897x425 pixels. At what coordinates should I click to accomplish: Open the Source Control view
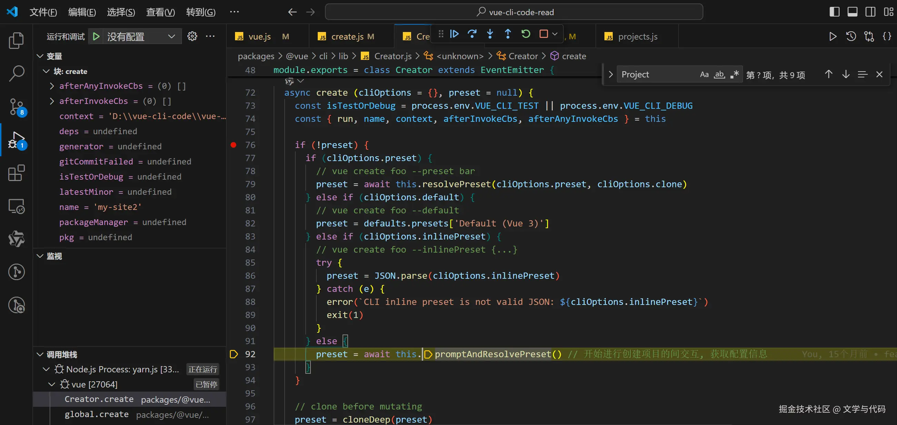[x=16, y=107]
